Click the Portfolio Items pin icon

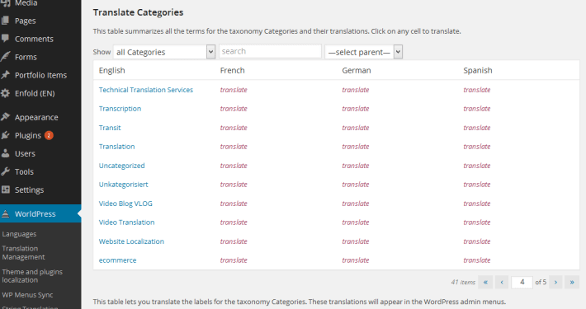5,75
